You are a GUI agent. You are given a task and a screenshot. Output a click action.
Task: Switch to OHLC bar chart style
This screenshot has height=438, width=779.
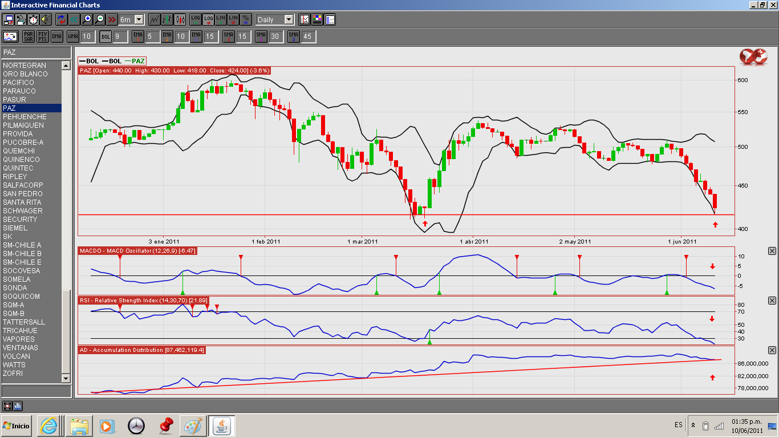[x=167, y=19]
